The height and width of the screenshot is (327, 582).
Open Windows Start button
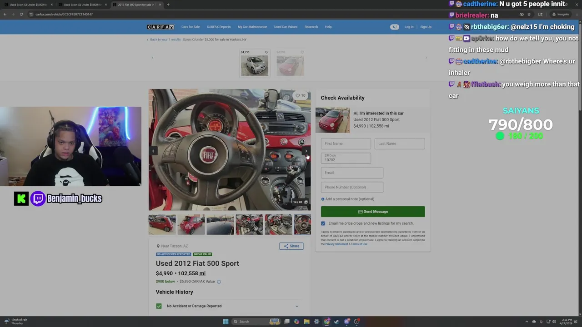226,322
